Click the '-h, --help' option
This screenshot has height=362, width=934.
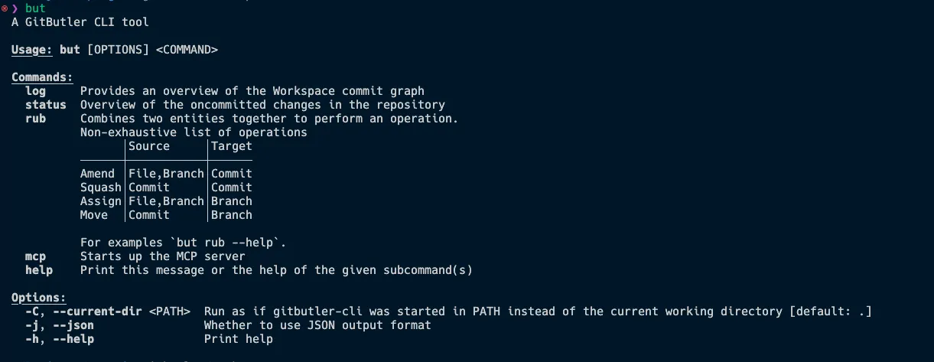pos(60,339)
